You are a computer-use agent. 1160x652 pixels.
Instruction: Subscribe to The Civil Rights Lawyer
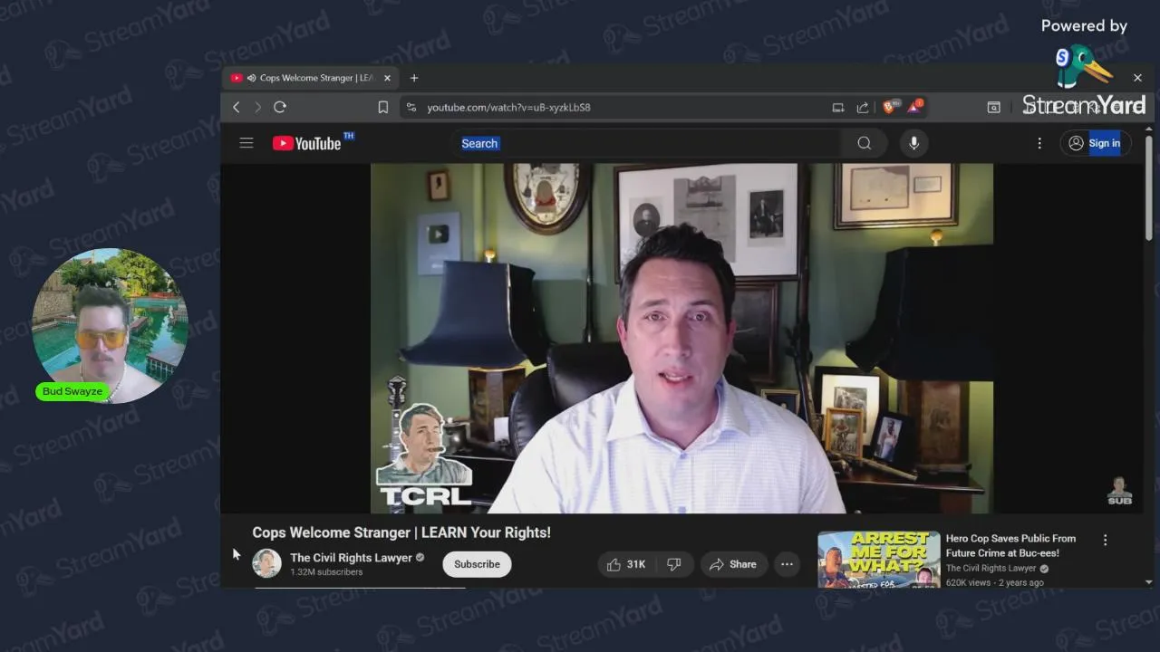click(477, 564)
